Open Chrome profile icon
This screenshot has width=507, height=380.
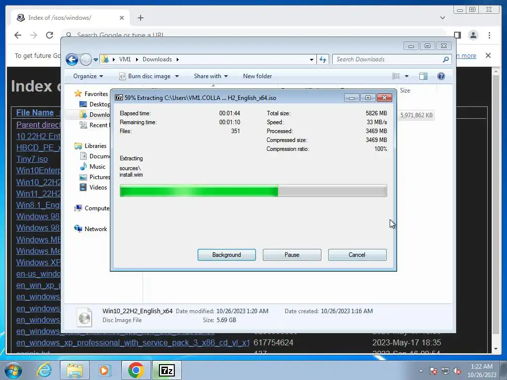tap(473, 35)
